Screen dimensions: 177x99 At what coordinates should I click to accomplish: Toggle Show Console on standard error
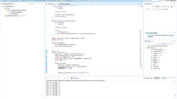pyautogui.click(x=158, y=78)
